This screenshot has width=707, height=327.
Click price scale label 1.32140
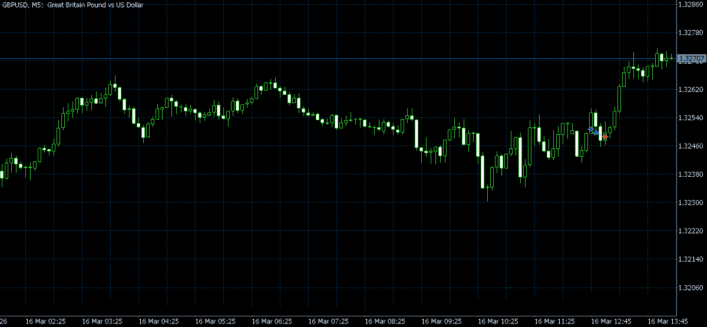(692, 259)
